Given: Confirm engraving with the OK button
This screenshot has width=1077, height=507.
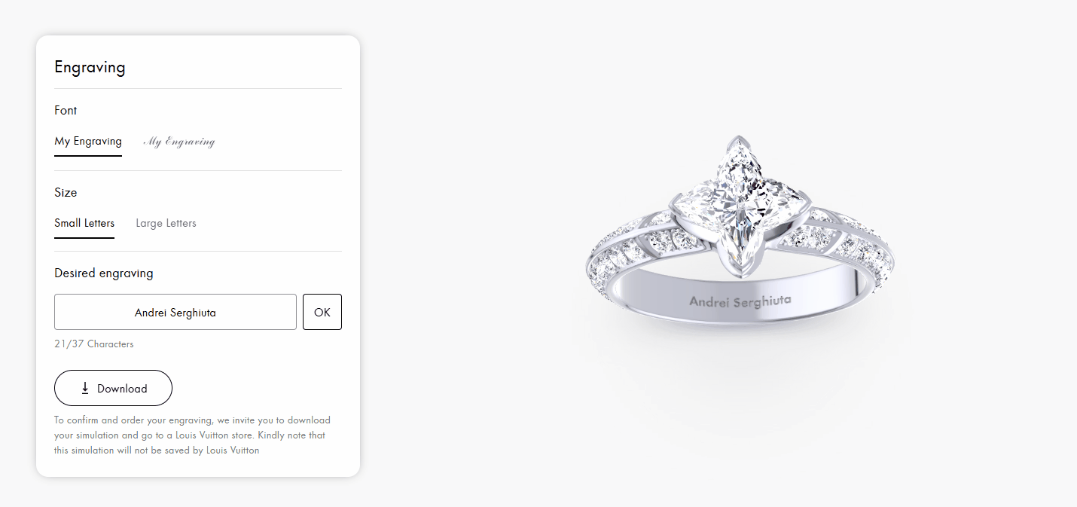Looking at the screenshot, I should (x=322, y=312).
